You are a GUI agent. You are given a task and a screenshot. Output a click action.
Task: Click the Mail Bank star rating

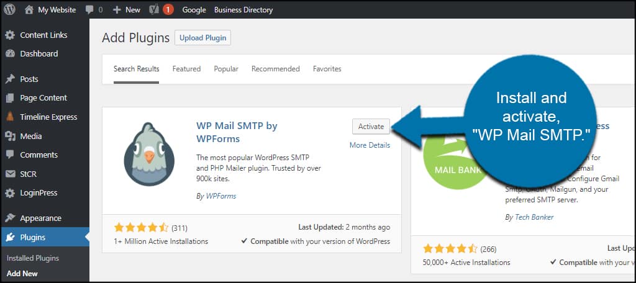tap(450, 248)
